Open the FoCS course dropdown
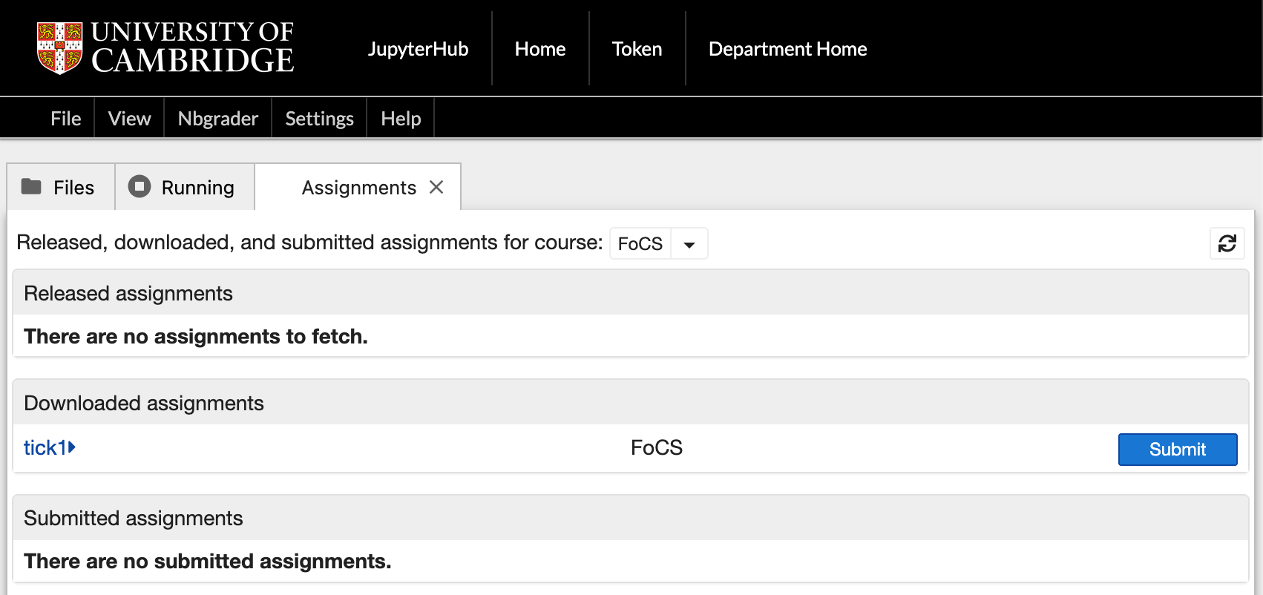Screen dimensions: 1263x595 coord(640,243)
